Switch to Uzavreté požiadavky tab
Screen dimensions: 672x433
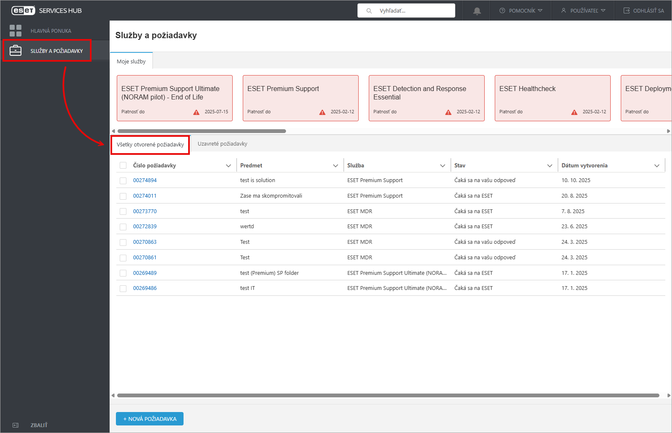point(223,144)
